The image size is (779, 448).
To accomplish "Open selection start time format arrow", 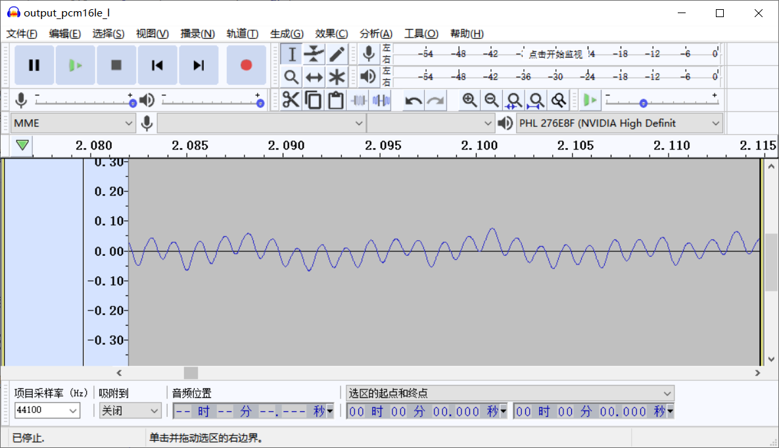I will click(504, 411).
